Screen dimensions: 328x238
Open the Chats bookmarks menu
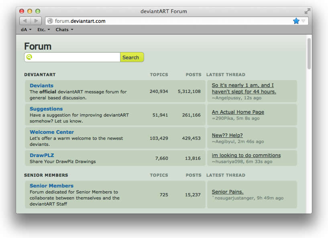point(64,30)
